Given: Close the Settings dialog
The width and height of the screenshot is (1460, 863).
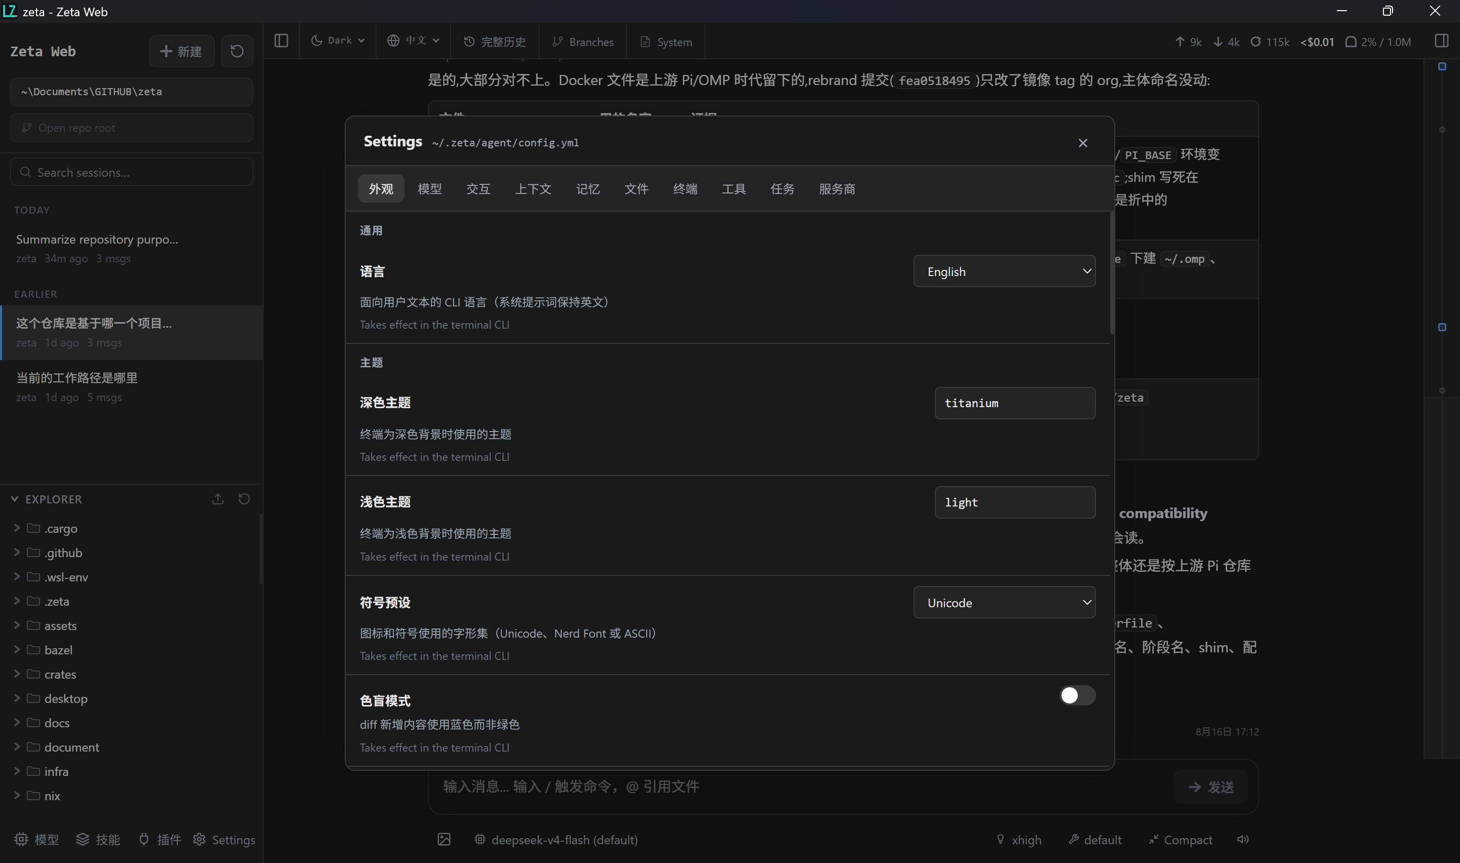Looking at the screenshot, I should [x=1082, y=142].
